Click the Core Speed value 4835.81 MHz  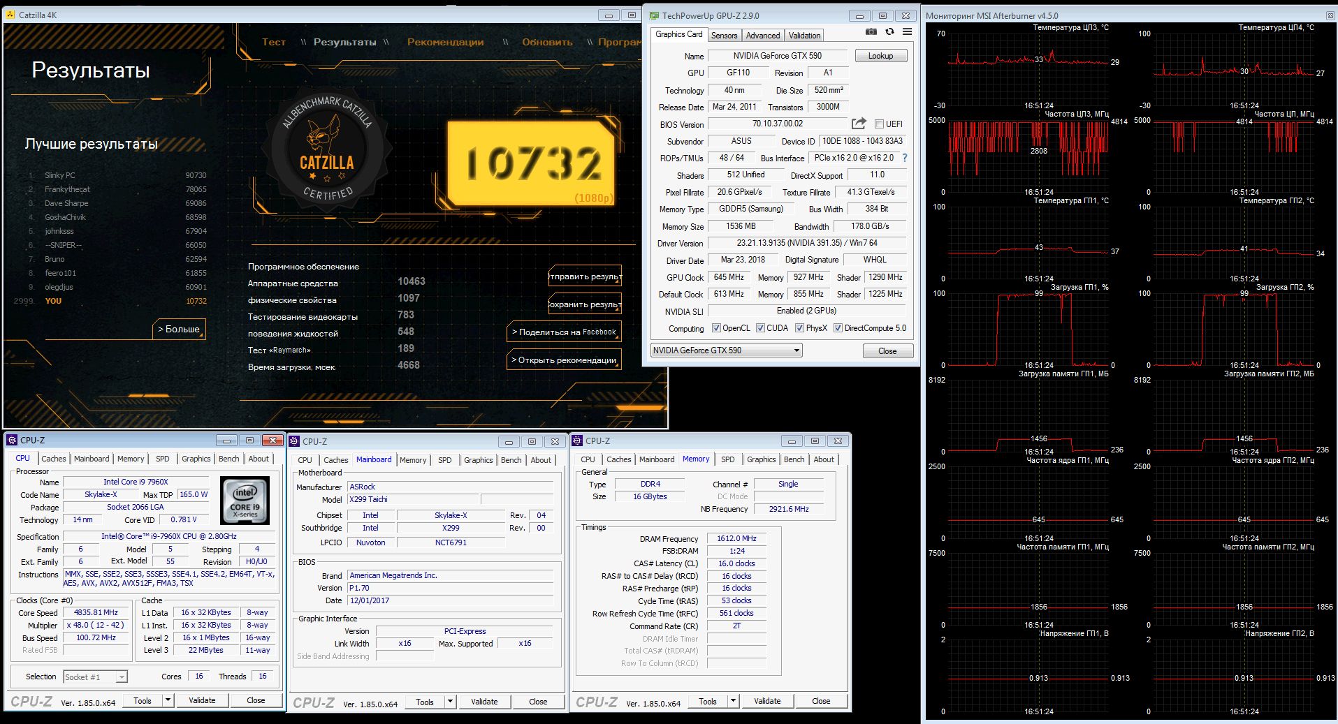pos(96,612)
